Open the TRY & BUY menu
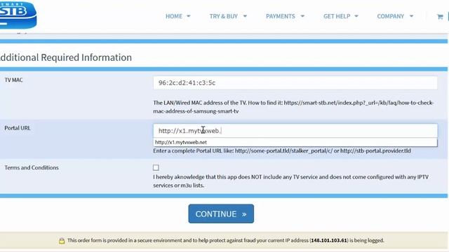This screenshot has height=252, width=449. click(x=223, y=16)
